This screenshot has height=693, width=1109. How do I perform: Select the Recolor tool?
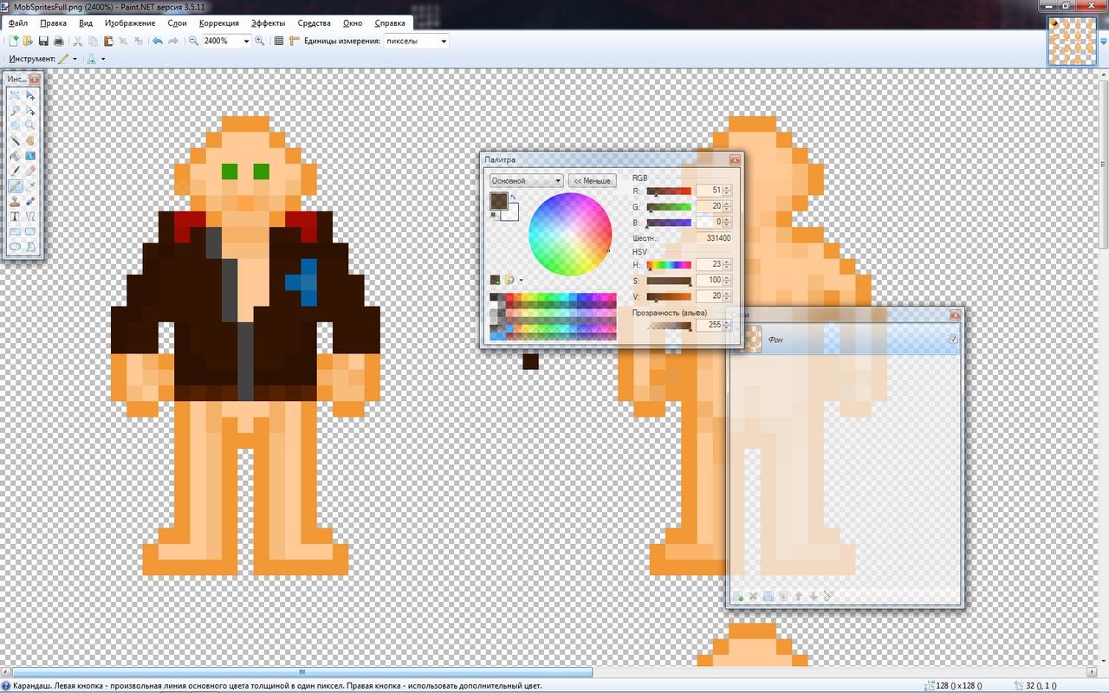[30, 201]
